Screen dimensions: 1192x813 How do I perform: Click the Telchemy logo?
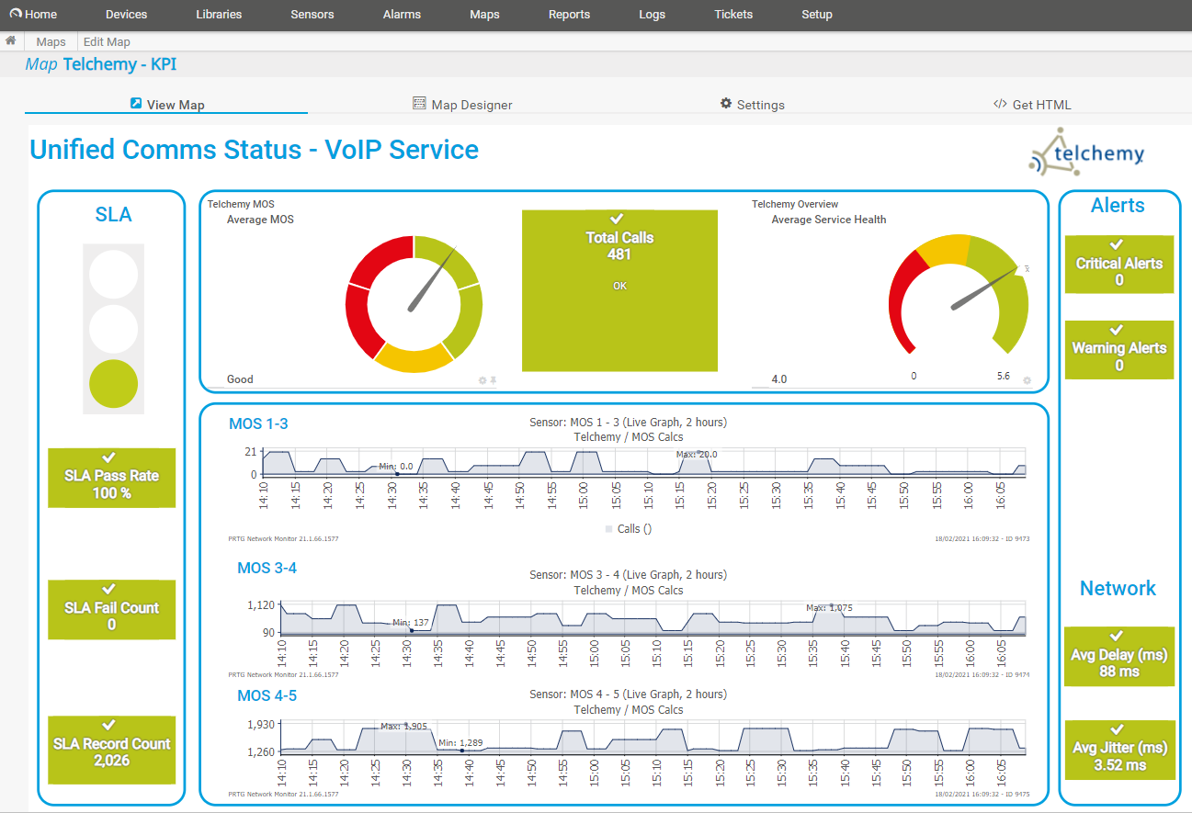[1086, 152]
